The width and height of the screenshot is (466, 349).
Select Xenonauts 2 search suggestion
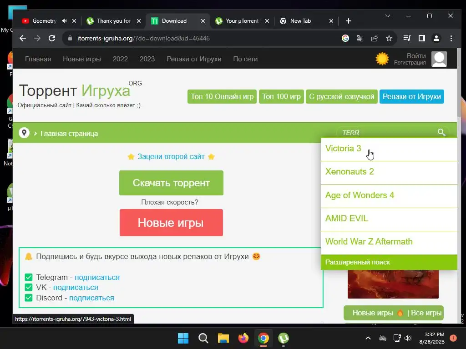tap(389, 173)
